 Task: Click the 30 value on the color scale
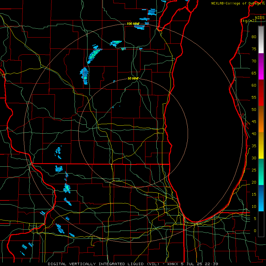point(254,158)
